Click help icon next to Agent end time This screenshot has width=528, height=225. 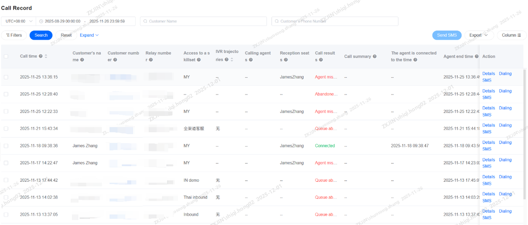[x=476, y=57]
